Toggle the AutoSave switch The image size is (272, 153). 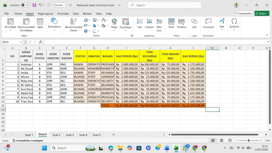[x=25, y=5]
